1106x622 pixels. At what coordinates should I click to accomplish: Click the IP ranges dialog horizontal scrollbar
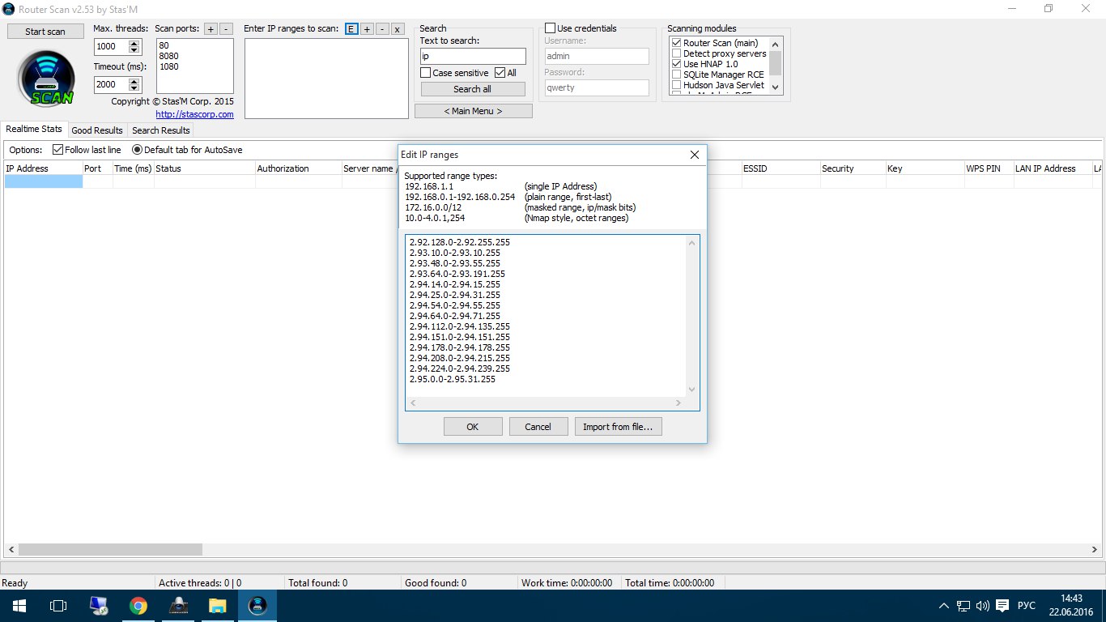tap(546, 403)
